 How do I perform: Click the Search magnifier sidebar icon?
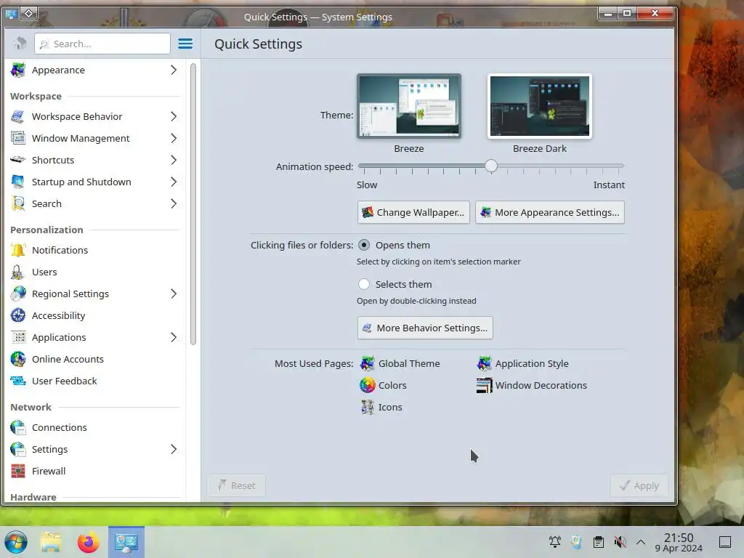coord(18,203)
